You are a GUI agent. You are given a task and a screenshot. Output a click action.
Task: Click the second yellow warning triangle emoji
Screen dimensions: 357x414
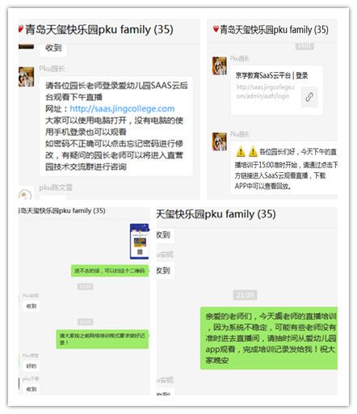click(x=253, y=151)
